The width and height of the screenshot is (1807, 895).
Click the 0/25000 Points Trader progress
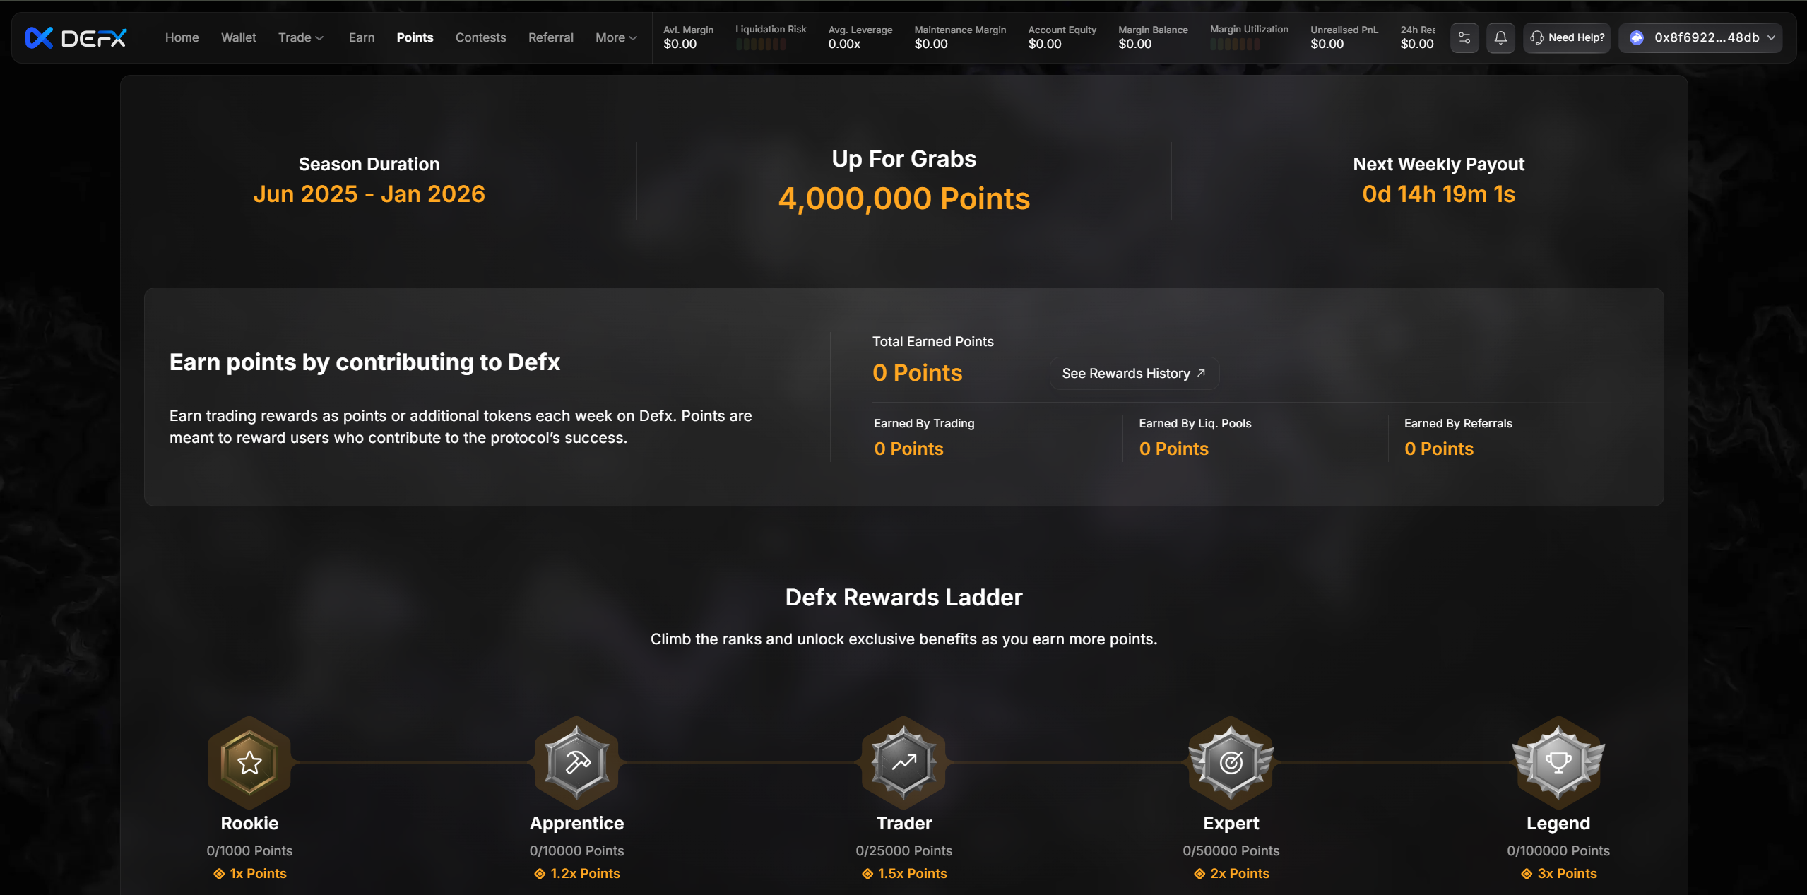click(903, 851)
